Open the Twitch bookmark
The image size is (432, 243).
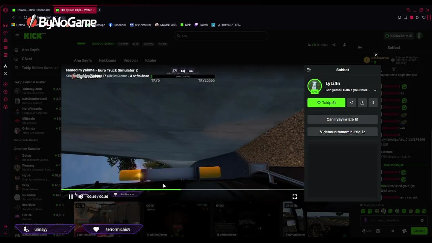coord(201,25)
